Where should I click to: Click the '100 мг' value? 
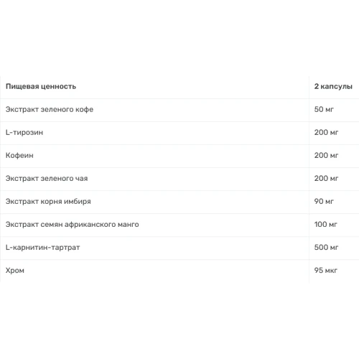point(325,224)
